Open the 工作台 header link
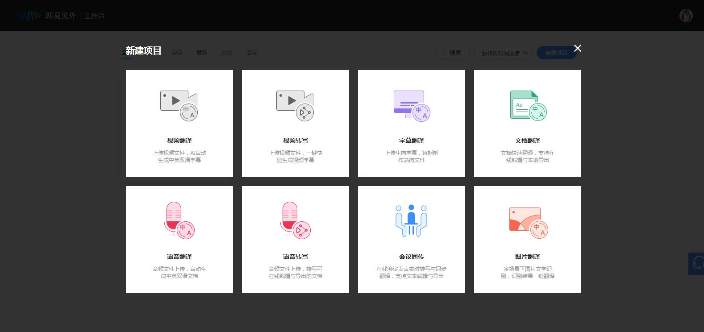The image size is (704, 332). coord(95,16)
